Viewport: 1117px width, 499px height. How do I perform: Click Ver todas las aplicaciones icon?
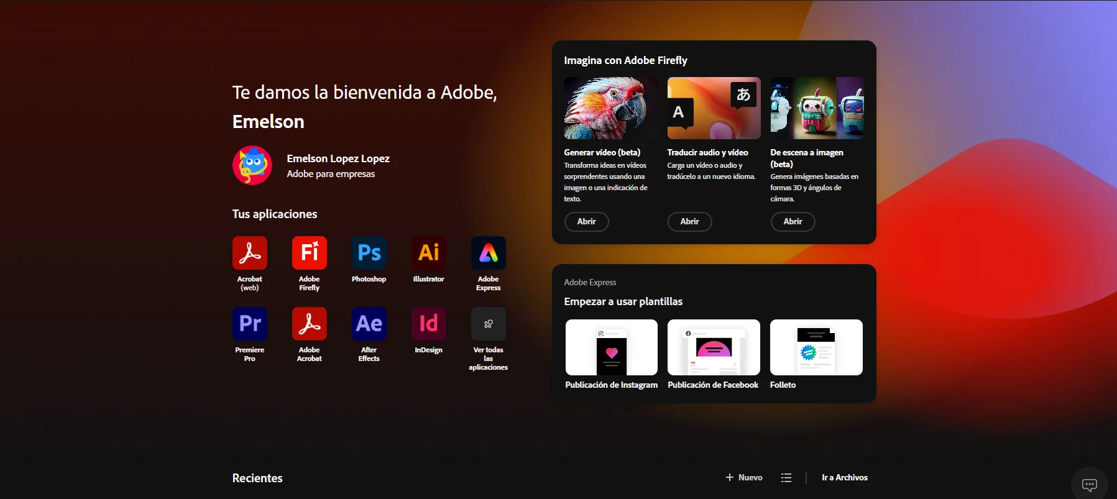pos(489,324)
